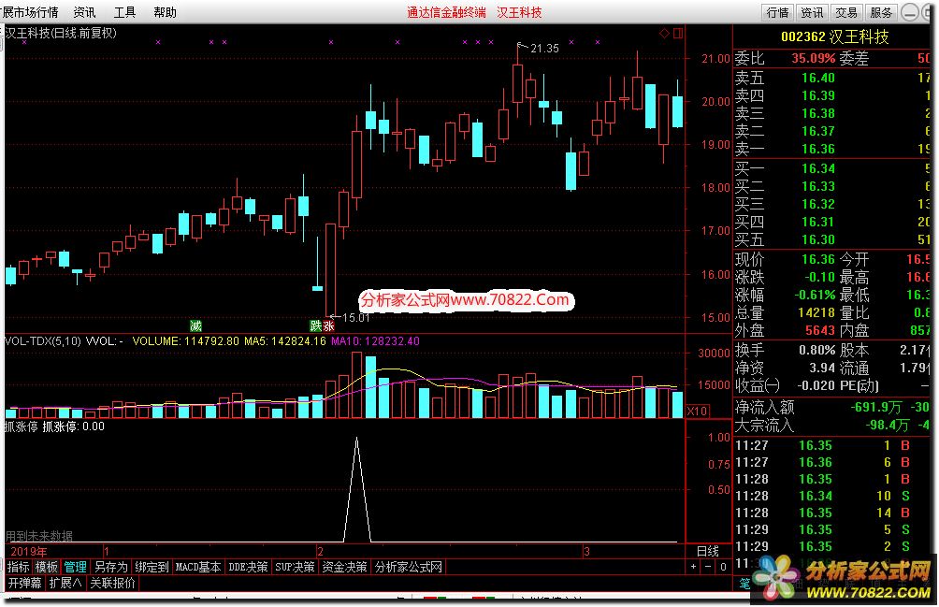Open the 帮助 menu
The height and width of the screenshot is (607, 939).
[165, 12]
